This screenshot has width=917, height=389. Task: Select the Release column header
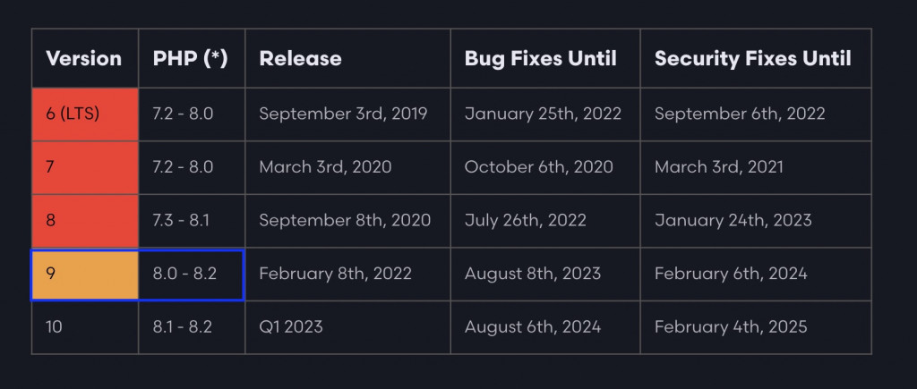pos(347,58)
